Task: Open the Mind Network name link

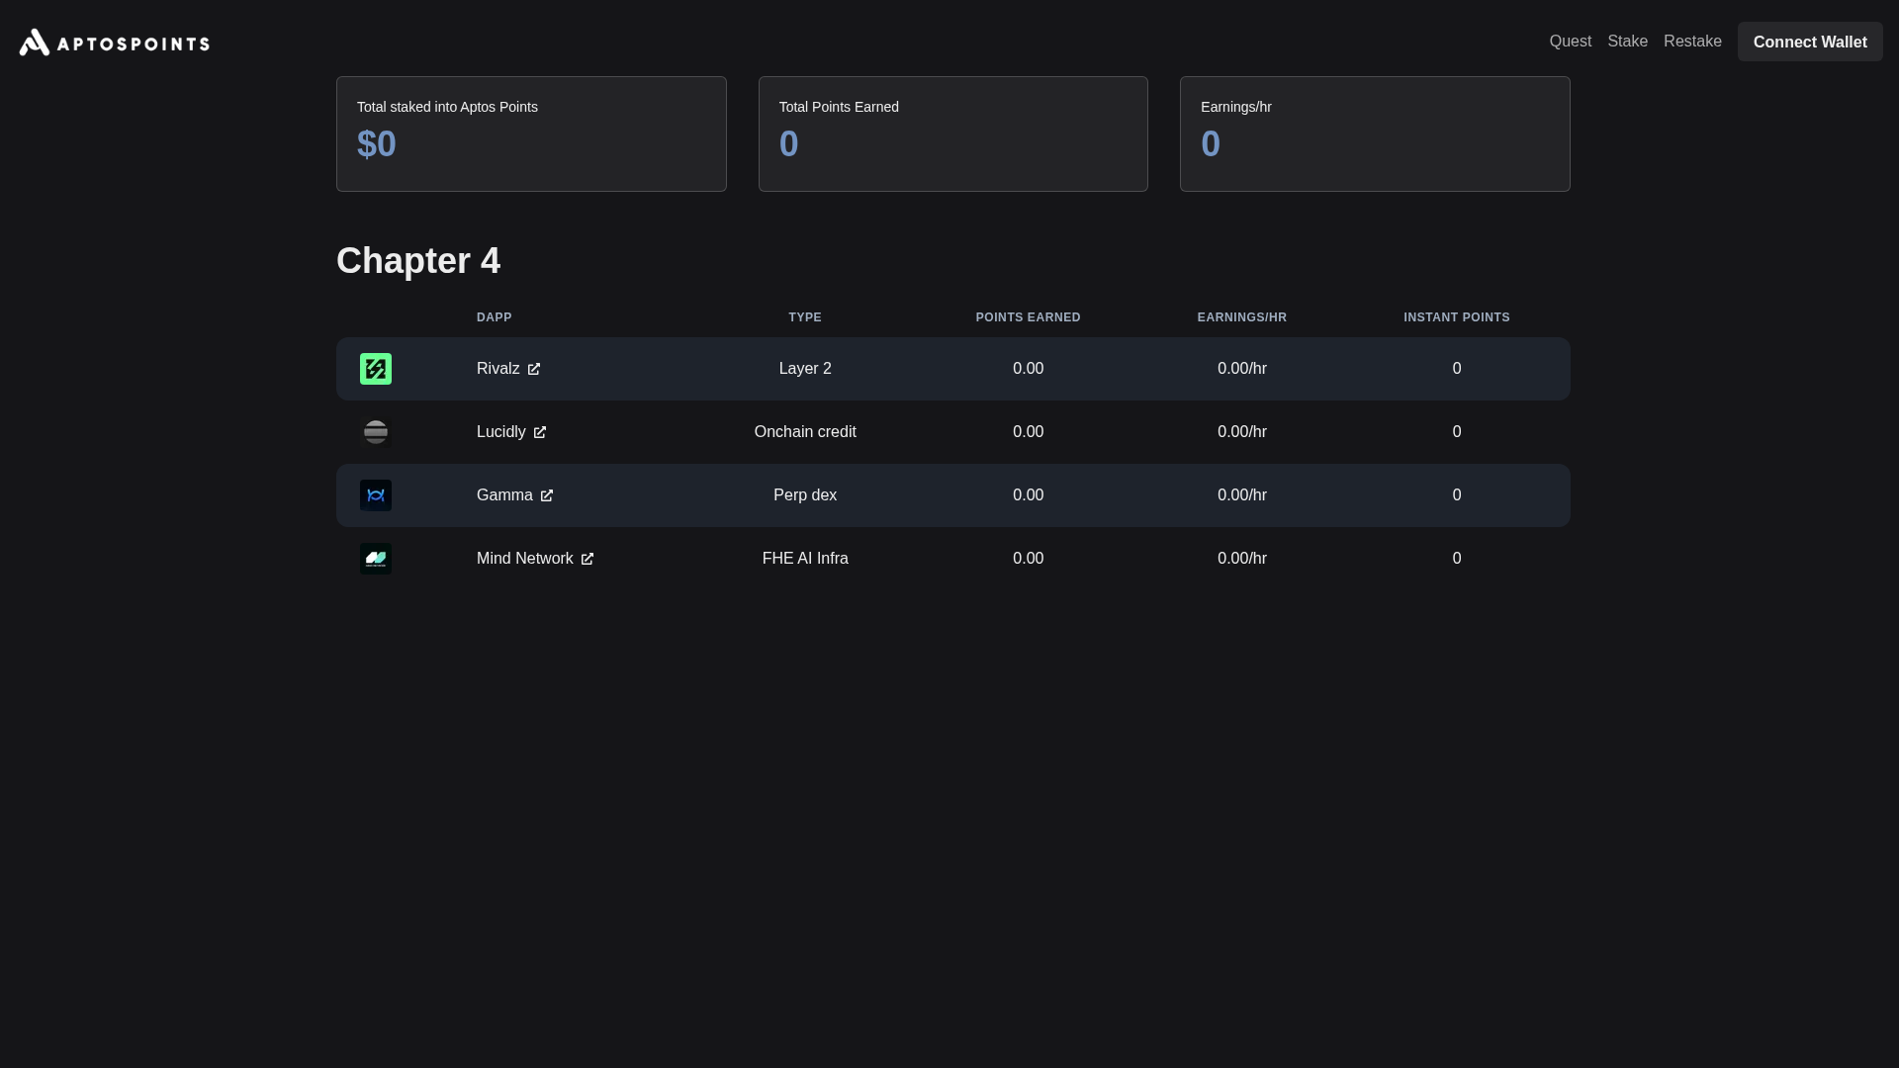Action: coord(525,559)
